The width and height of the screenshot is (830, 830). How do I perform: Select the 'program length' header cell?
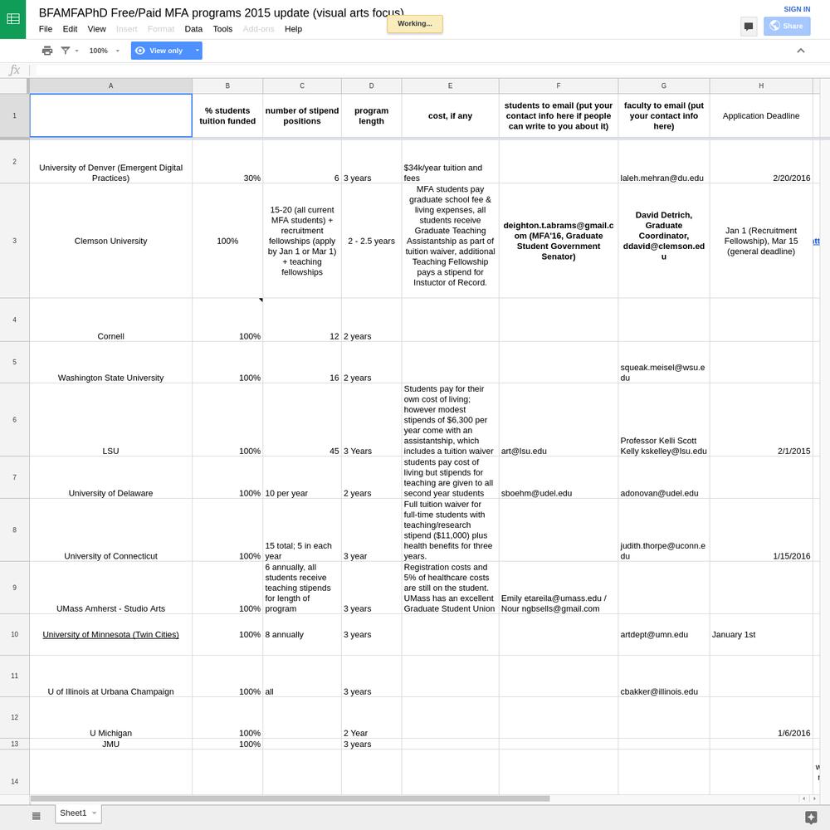[372, 116]
